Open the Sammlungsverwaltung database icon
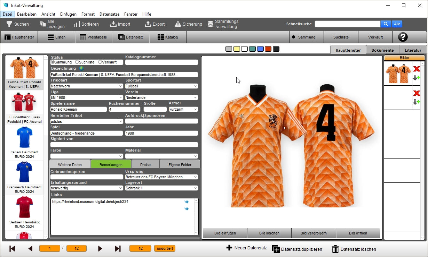Screen dimensions: 428x257 [211, 24]
